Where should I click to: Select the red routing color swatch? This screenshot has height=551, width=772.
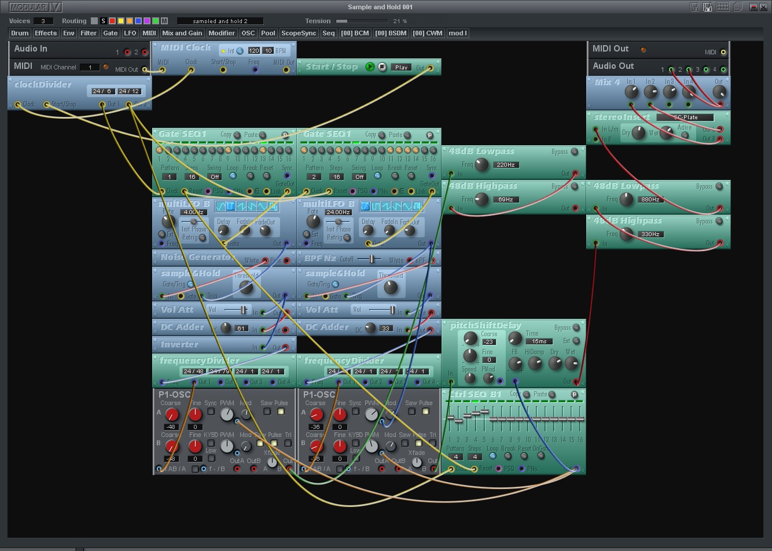(x=112, y=21)
